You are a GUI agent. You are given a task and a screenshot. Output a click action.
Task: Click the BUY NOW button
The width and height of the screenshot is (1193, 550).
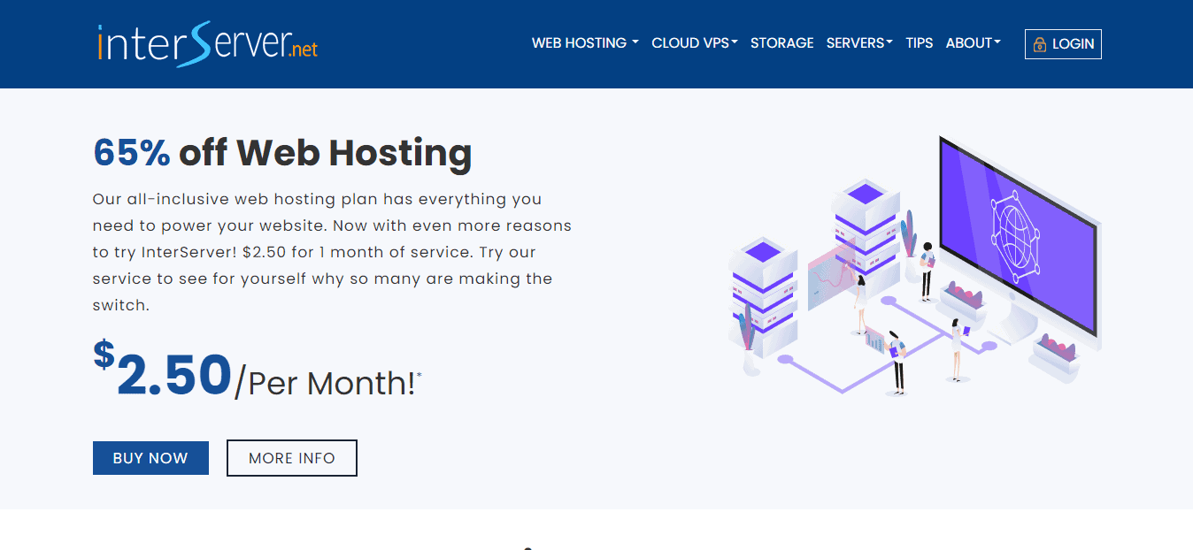click(150, 457)
